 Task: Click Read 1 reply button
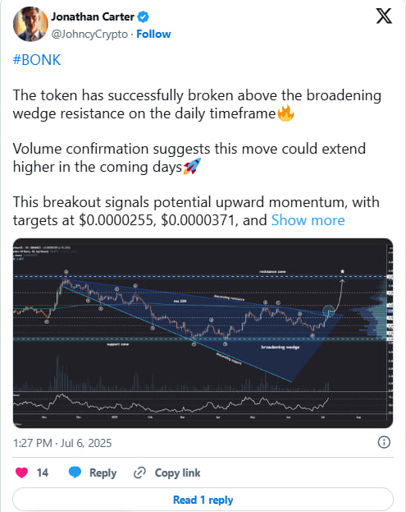(203, 500)
